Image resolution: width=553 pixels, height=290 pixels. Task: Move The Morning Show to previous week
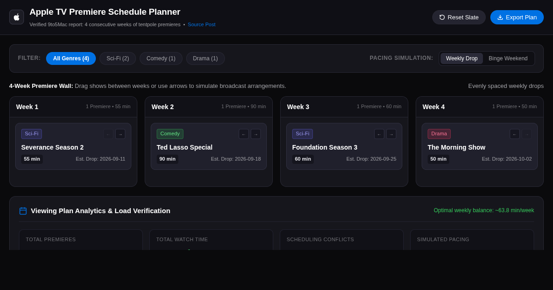click(x=515, y=134)
